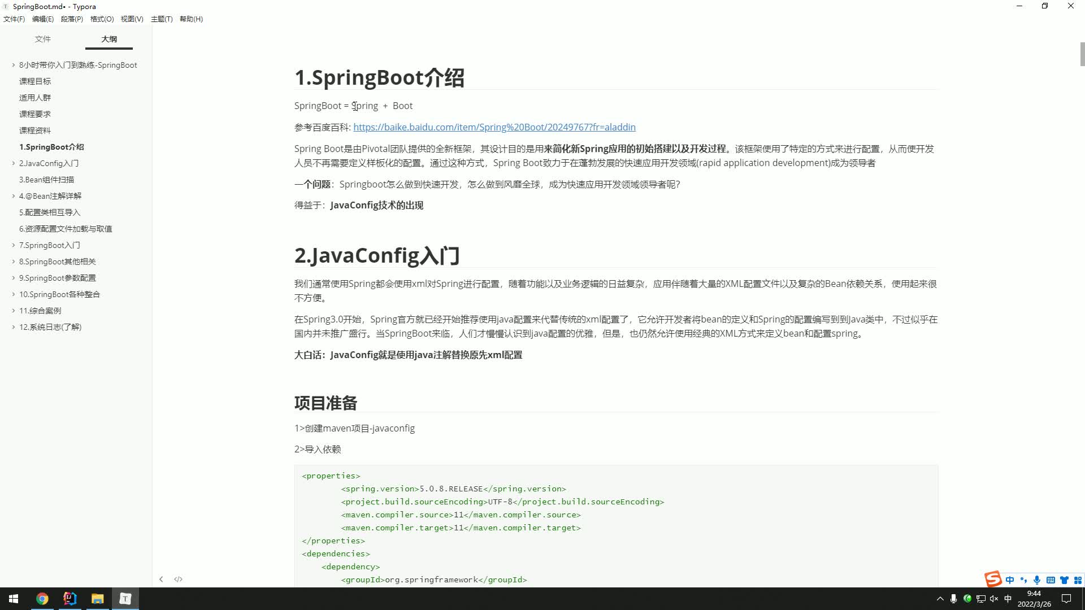Toggle the muted speaker volume icon

click(x=994, y=599)
